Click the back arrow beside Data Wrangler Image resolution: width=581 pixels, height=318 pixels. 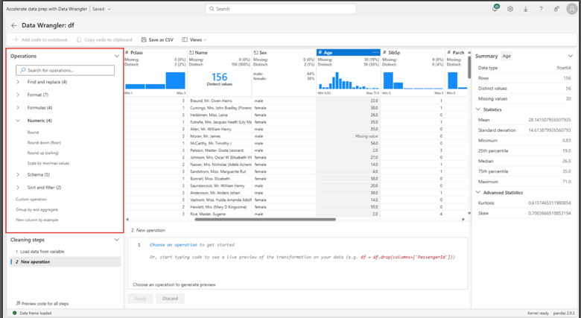tap(13, 25)
